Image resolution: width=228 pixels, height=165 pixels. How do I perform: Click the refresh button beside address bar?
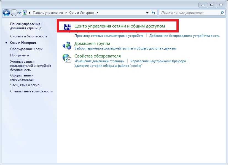(154, 13)
